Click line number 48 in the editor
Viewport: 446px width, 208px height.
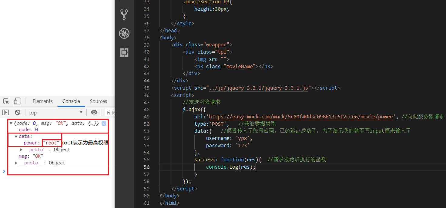point(146,109)
